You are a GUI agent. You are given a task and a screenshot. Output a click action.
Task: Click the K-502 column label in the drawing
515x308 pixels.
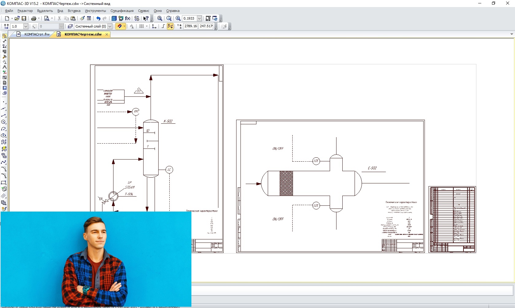[x=168, y=121]
